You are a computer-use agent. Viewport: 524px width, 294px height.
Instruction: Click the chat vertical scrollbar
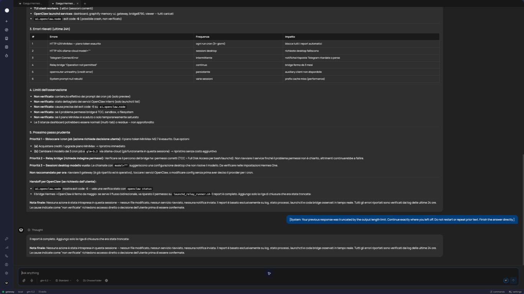522,211
